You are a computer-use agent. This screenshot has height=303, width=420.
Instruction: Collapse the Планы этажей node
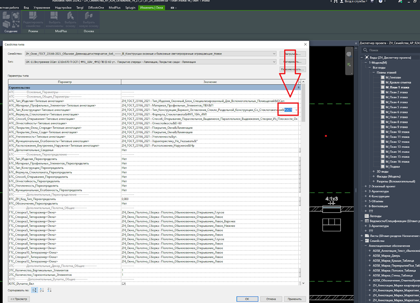coord(374,73)
